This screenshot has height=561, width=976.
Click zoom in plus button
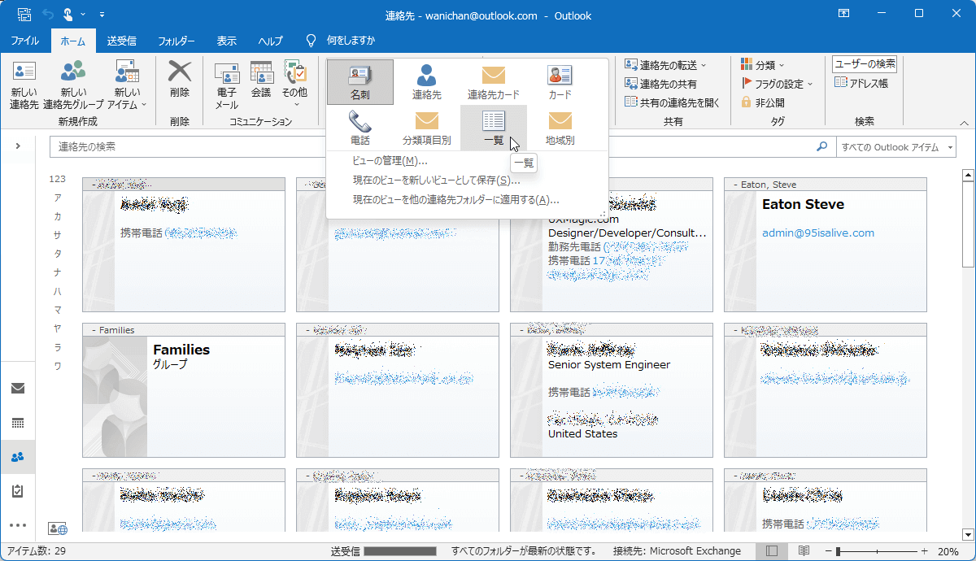[x=924, y=551]
